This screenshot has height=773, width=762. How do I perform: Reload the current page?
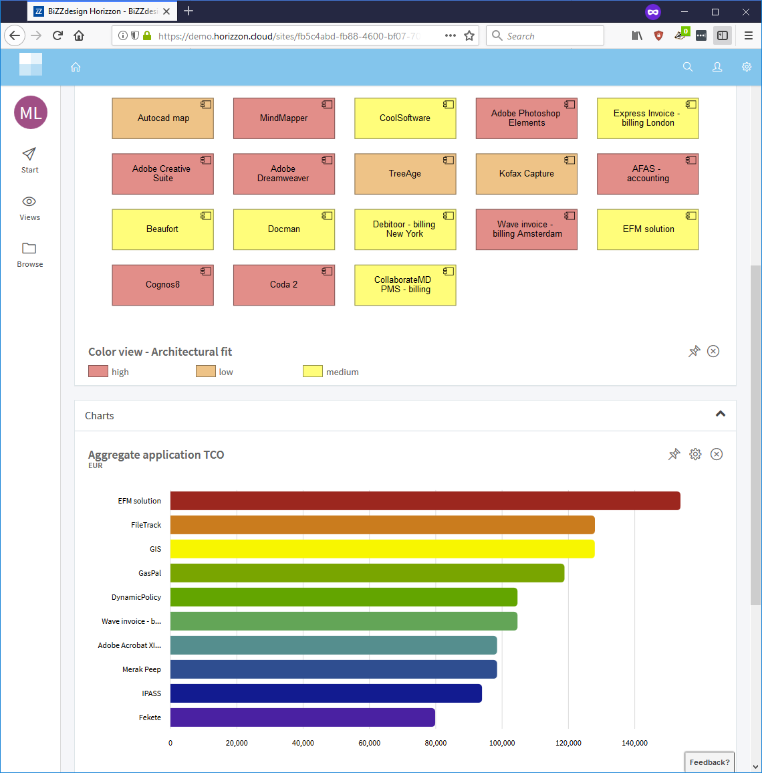[57, 35]
